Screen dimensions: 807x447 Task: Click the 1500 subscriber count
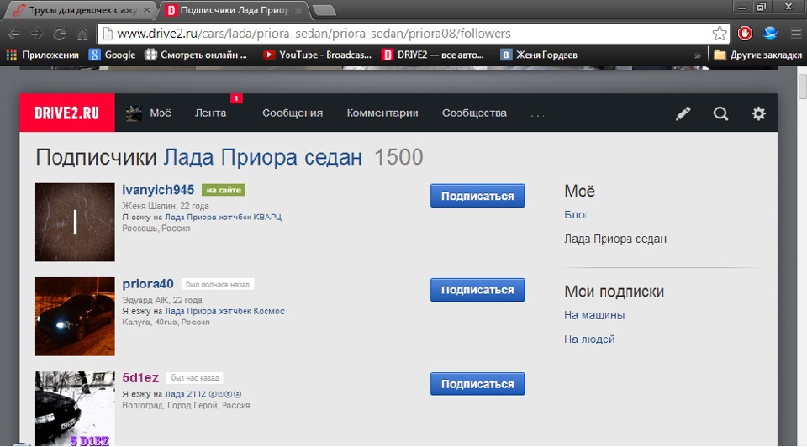pyautogui.click(x=398, y=157)
